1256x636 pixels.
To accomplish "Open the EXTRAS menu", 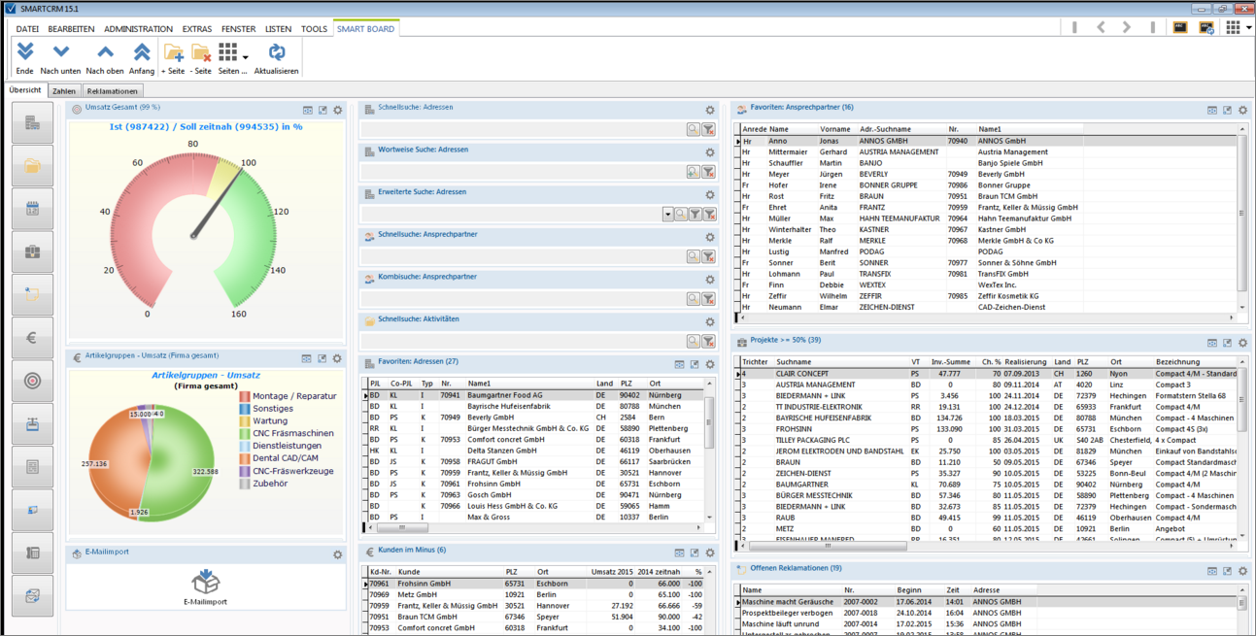I will pyautogui.click(x=196, y=29).
